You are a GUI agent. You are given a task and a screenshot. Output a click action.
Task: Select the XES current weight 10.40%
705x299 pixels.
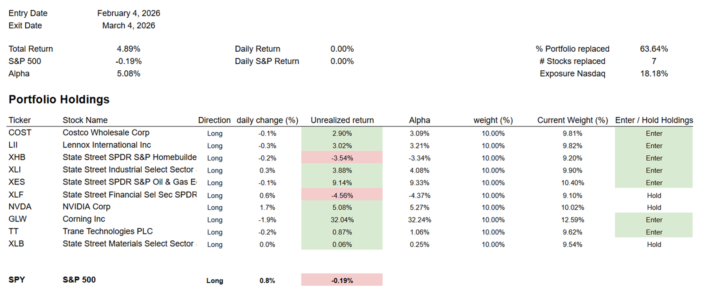click(x=572, y=183)
